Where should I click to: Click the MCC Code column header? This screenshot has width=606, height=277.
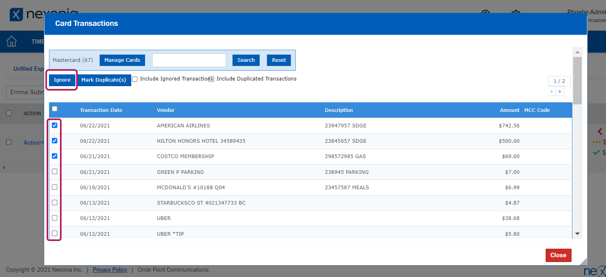pyautogui.click(x=537, y=110)
